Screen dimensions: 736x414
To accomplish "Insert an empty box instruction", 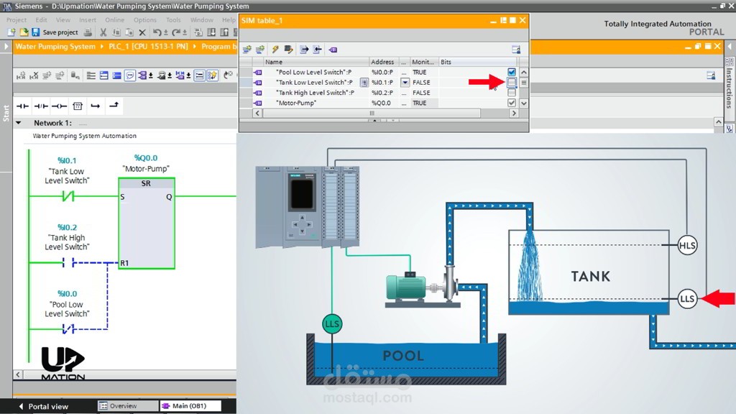I will click(x=78, y=106).
